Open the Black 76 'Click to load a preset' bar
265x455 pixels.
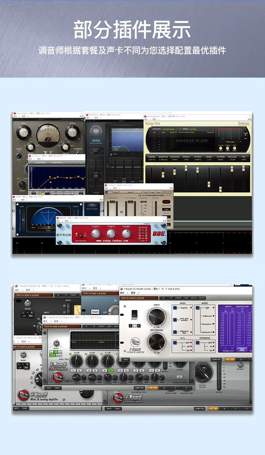tap(34, 295)
